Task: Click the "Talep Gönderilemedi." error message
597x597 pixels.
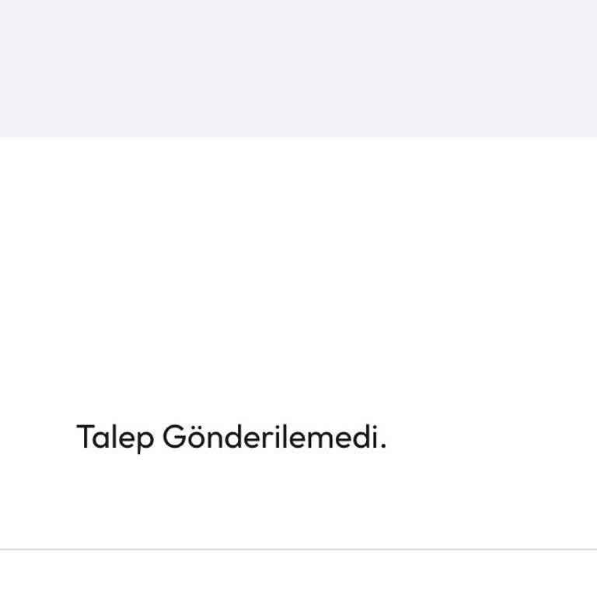Action: [x=231, y=438]
